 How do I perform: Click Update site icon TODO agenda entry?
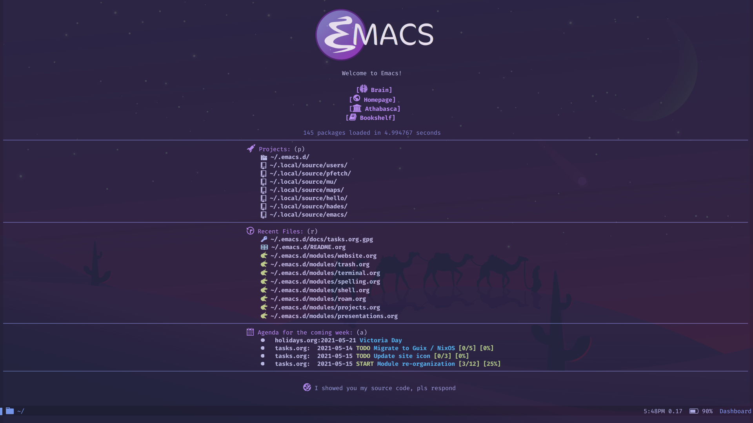coord(402,356)
